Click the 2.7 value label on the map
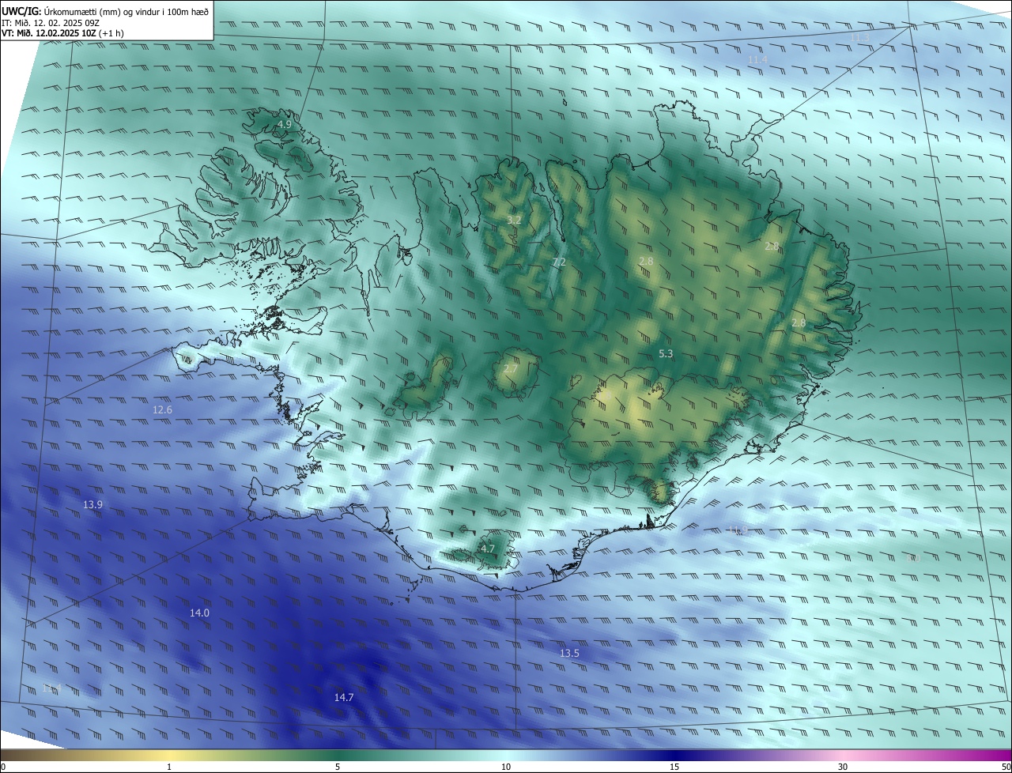Viewport: 1012px width, 773px height. click(511, 368)
